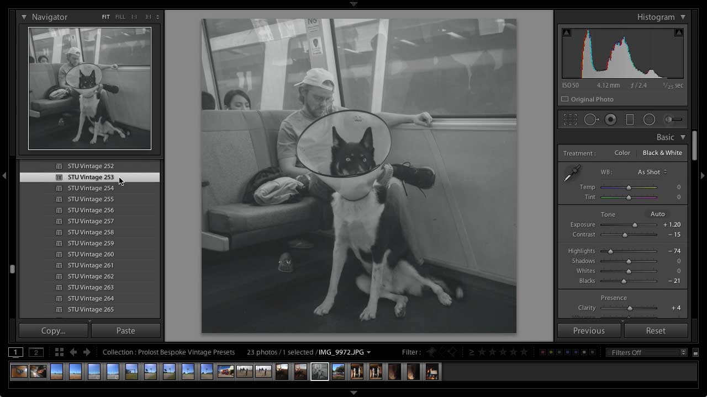Select the Adjustment Brush tool

pyautogui.click(x=673, y=119)
